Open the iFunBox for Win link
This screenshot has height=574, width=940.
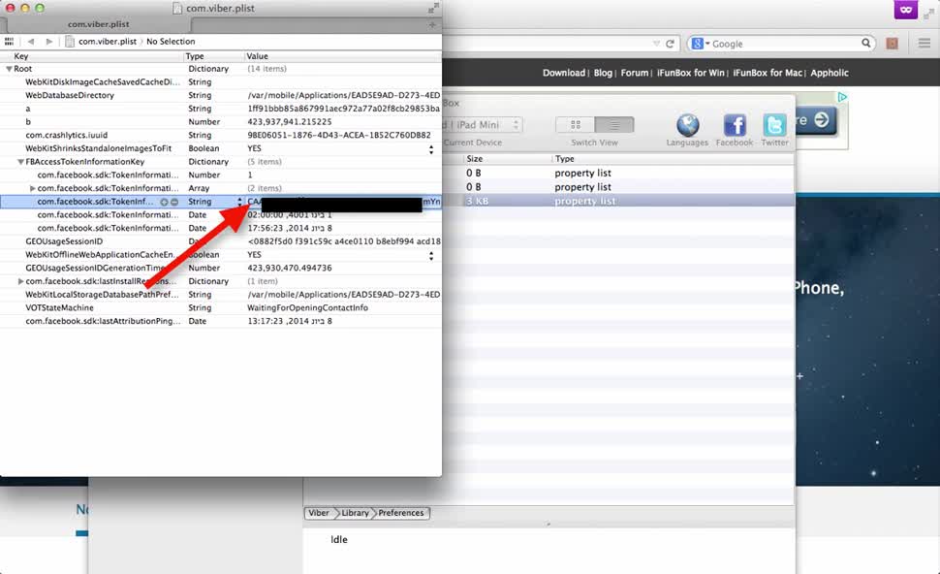(691, 73)
